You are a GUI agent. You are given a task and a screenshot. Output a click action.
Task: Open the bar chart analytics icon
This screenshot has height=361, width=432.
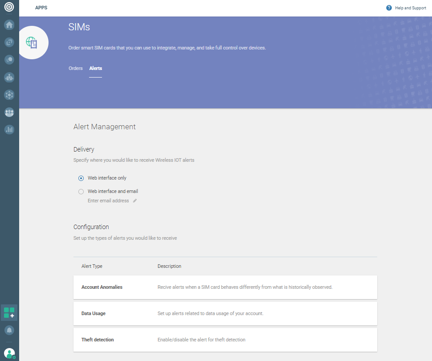click(9, 130)
